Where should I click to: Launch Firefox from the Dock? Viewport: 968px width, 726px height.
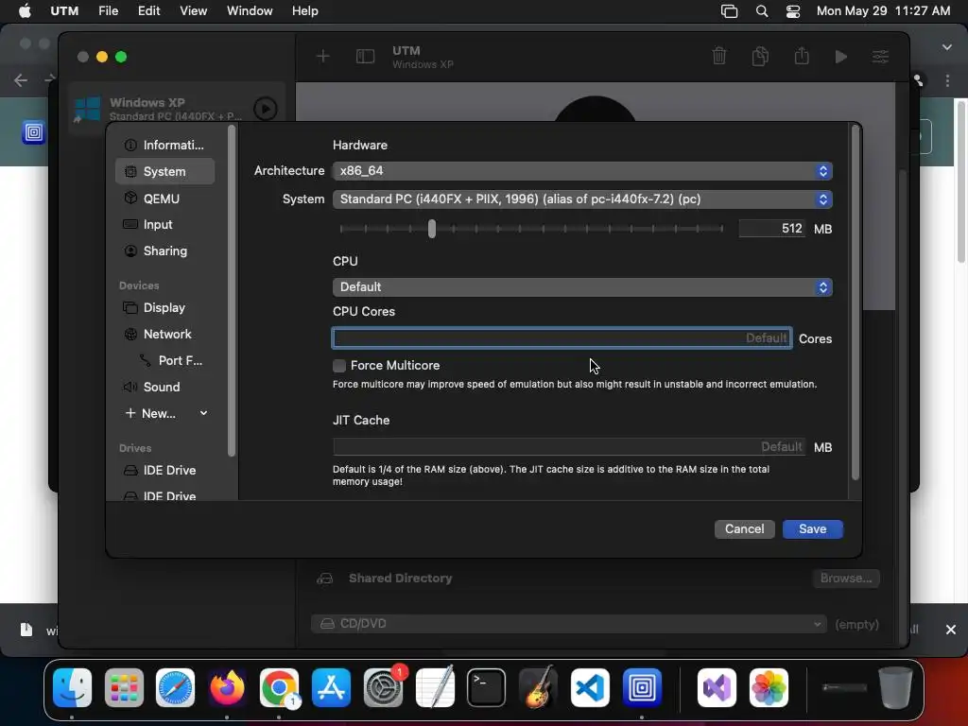227,687
